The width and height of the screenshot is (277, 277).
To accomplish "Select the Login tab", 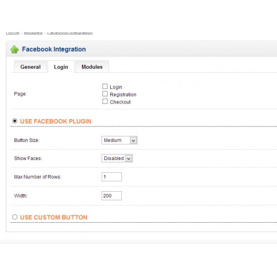I will coord(61,66).
